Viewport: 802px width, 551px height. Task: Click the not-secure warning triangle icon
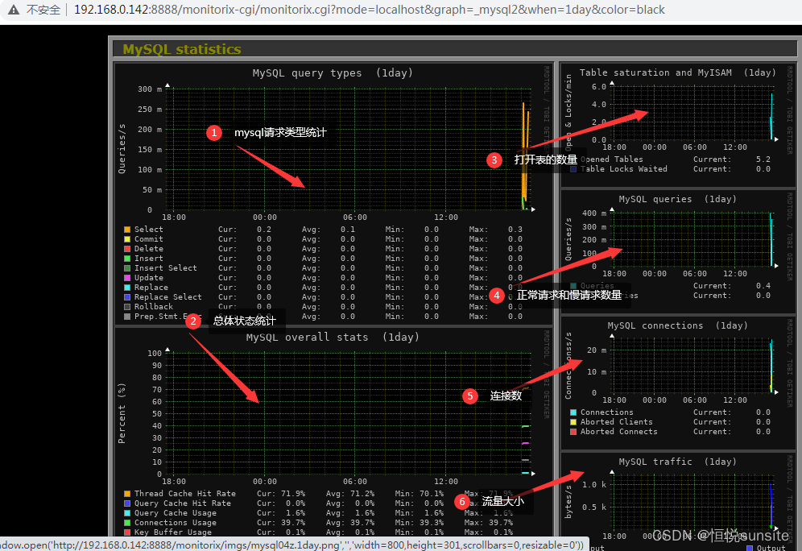pyautogui.click(x=14, y=10)
